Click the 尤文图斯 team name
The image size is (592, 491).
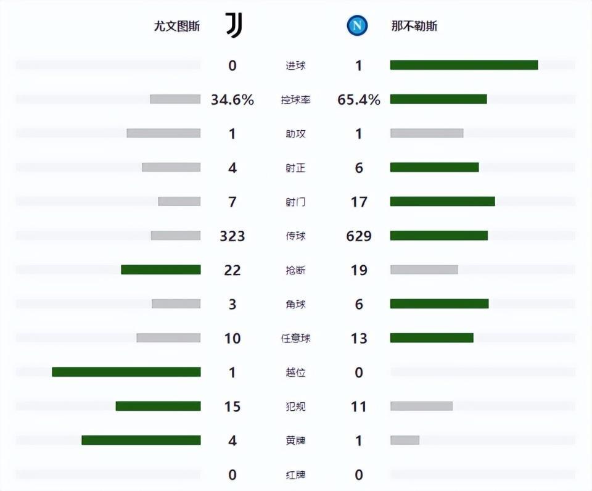[176, 27]
